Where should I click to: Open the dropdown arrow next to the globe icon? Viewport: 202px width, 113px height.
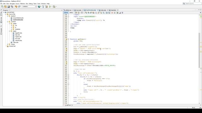click(x=41, y=7)
